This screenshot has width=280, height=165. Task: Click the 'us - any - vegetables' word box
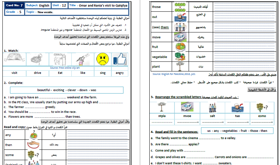click(237, 131)
